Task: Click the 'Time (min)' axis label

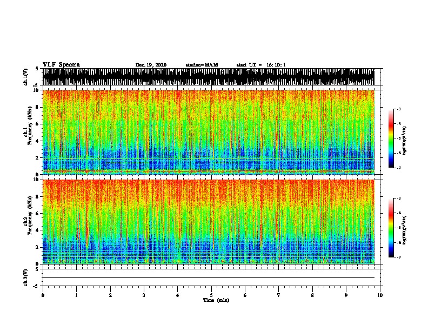Action: coord(216,300)
